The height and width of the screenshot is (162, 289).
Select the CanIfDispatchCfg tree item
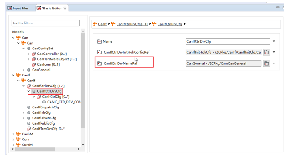46,107
